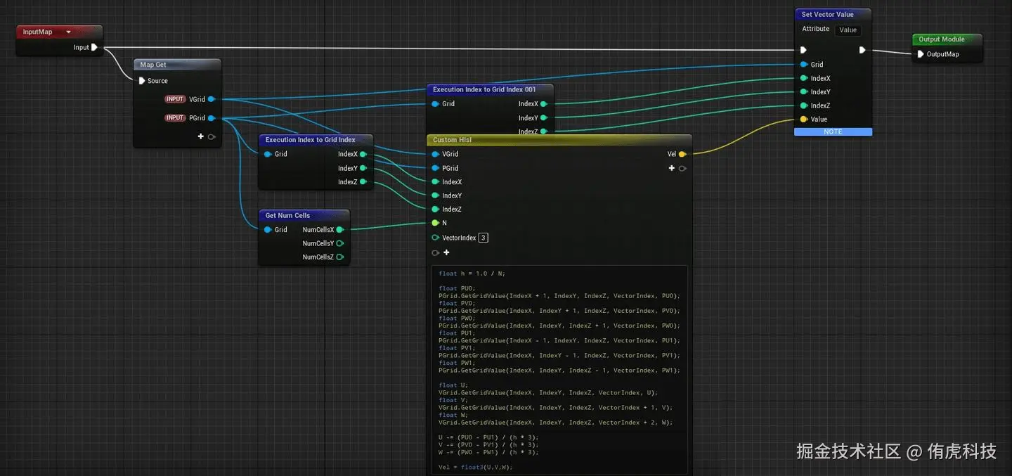1012x476 pixels.
Task: Click the Value input pin on Set Vector Value
Action: (x=804, y=120)
